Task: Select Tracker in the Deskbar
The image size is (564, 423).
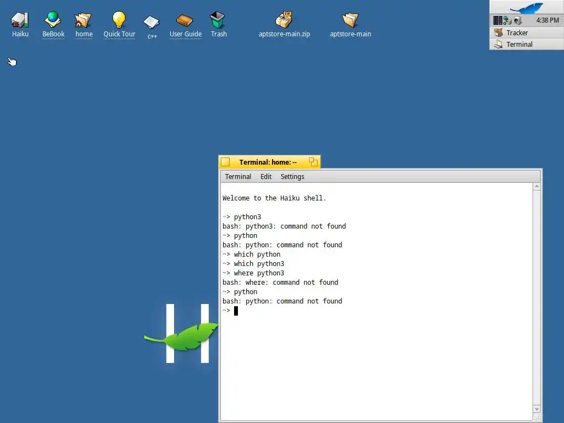Action: (x=527, y=32)
